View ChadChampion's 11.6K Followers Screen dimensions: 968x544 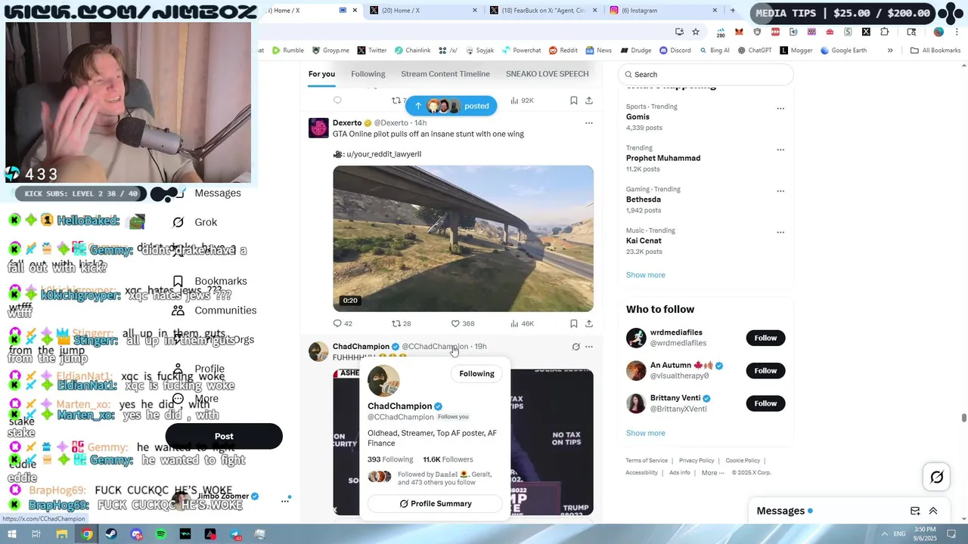tap(448, 459)
